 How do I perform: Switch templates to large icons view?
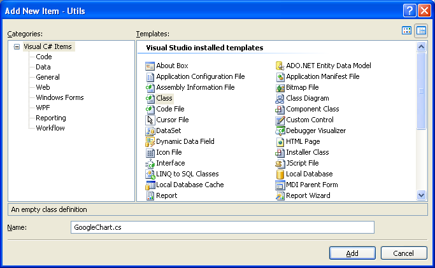(x=406, y=31)
